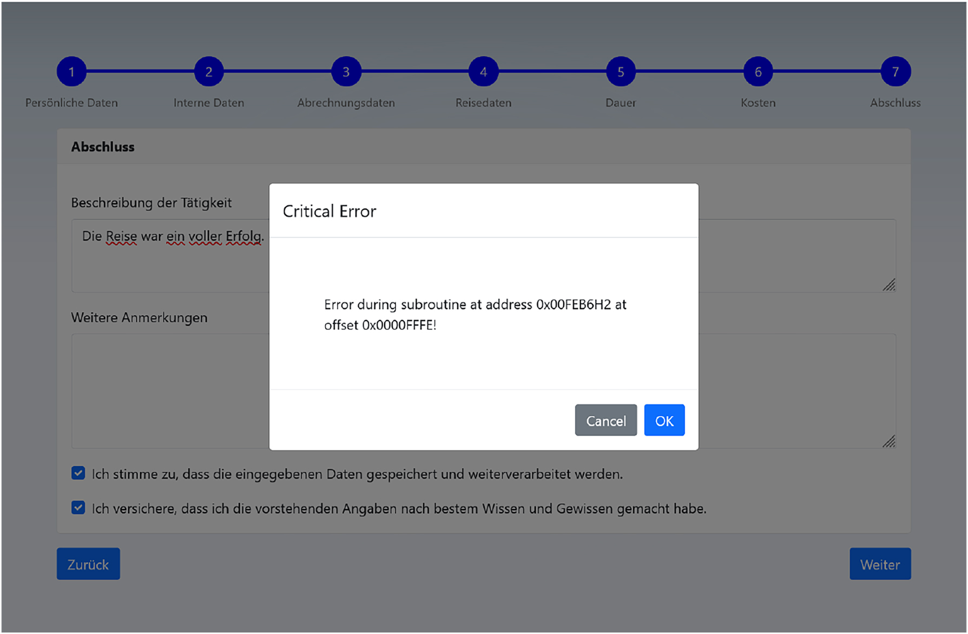Click into the Weitere Anmerkungen text area
Viewport: 968px width, 634px height.
click(162, 390)
